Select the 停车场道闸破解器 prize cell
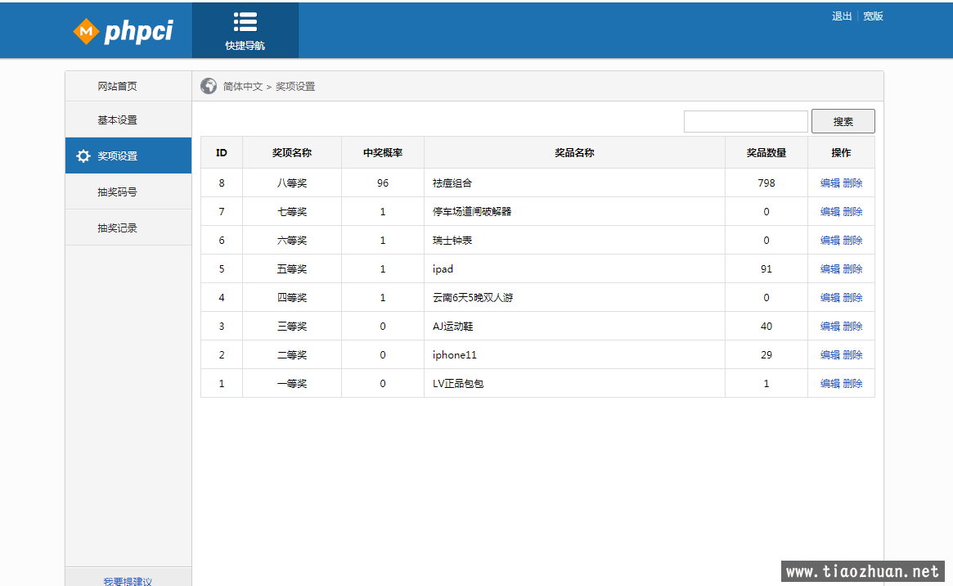953x586 pixels. click(x=574, y=211)
